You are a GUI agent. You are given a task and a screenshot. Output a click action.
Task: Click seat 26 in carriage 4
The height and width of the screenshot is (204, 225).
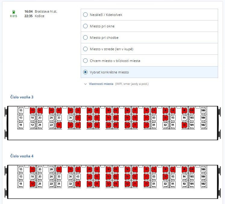pyautogui.click(x=52, y=169)
